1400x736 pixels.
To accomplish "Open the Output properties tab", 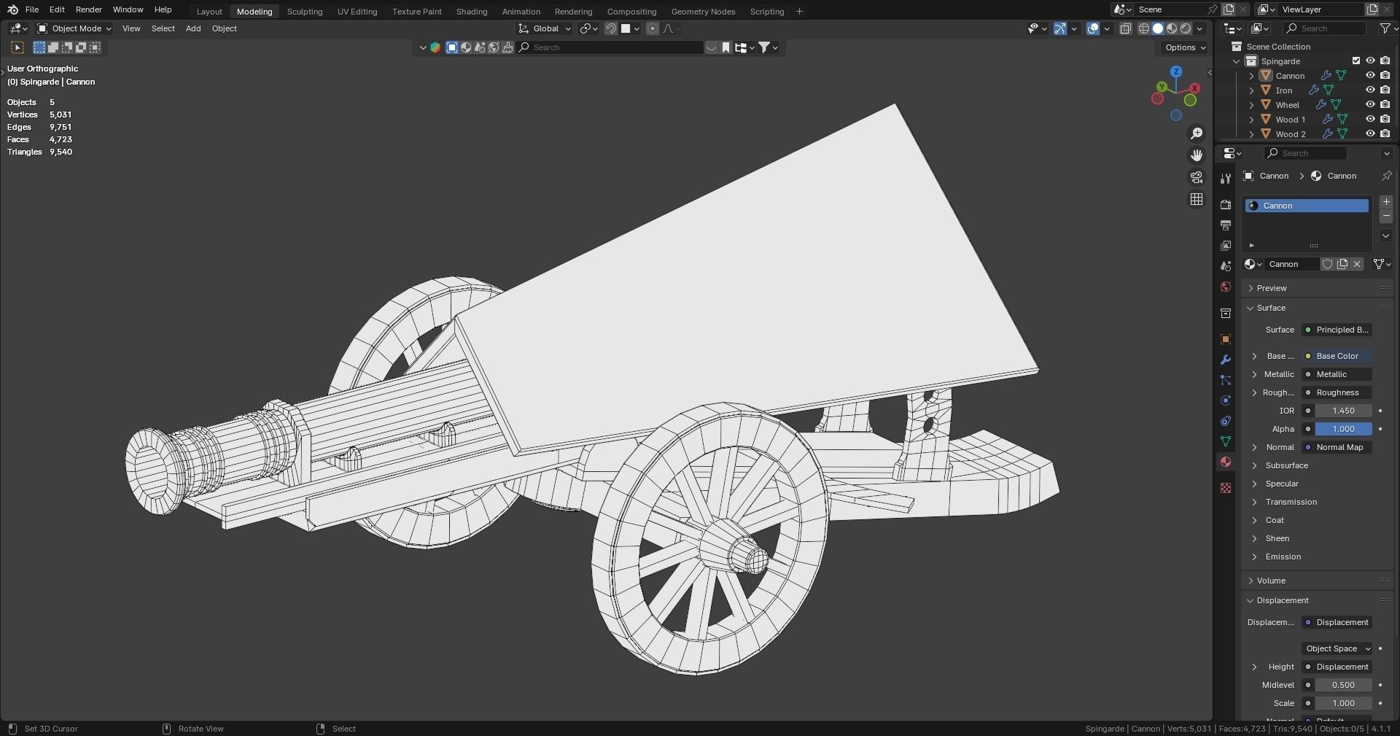I will click(1226, 225).
